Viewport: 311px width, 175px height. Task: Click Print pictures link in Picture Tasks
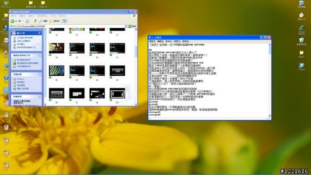click(19, 44)
